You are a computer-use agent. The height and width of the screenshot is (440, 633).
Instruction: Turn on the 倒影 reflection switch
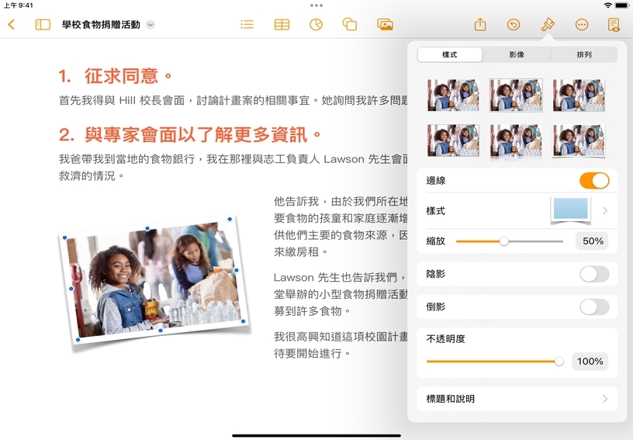(594, 307)
